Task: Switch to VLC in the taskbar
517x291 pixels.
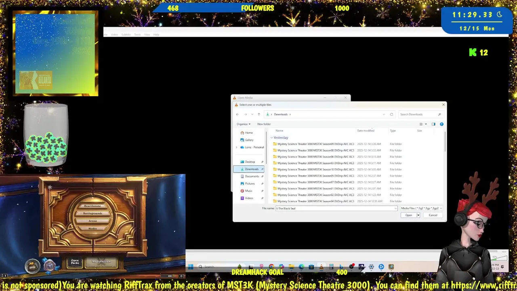Action: pos(321,266)
